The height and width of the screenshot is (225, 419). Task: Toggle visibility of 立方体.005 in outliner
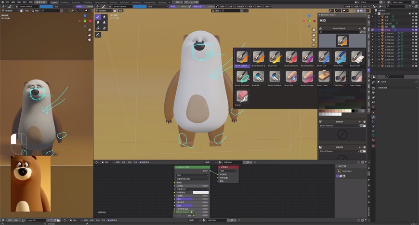tap(413, 47)
